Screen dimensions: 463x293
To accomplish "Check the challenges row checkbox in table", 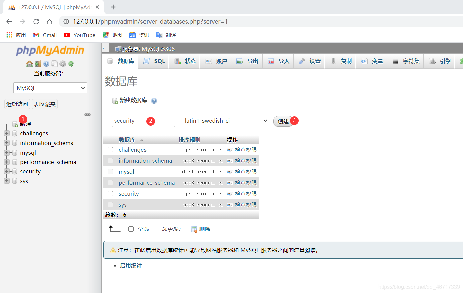I will (110, 150).
